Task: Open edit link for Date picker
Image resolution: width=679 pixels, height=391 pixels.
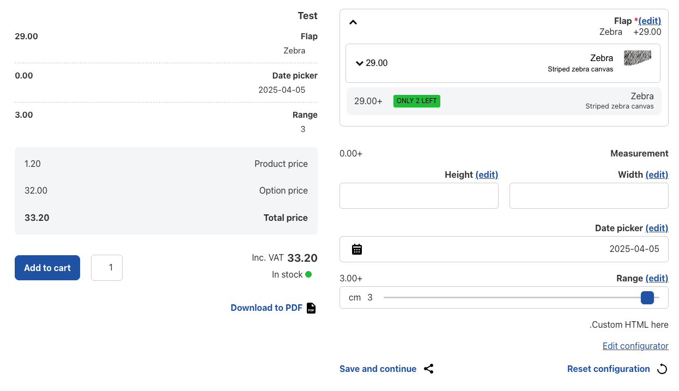Action: point(657,228)
